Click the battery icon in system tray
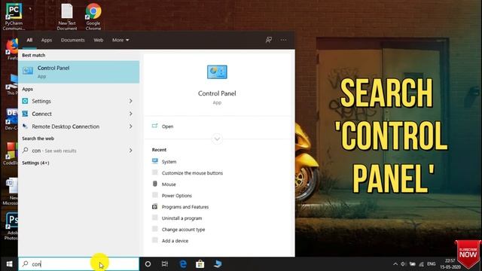 [413, 264]
